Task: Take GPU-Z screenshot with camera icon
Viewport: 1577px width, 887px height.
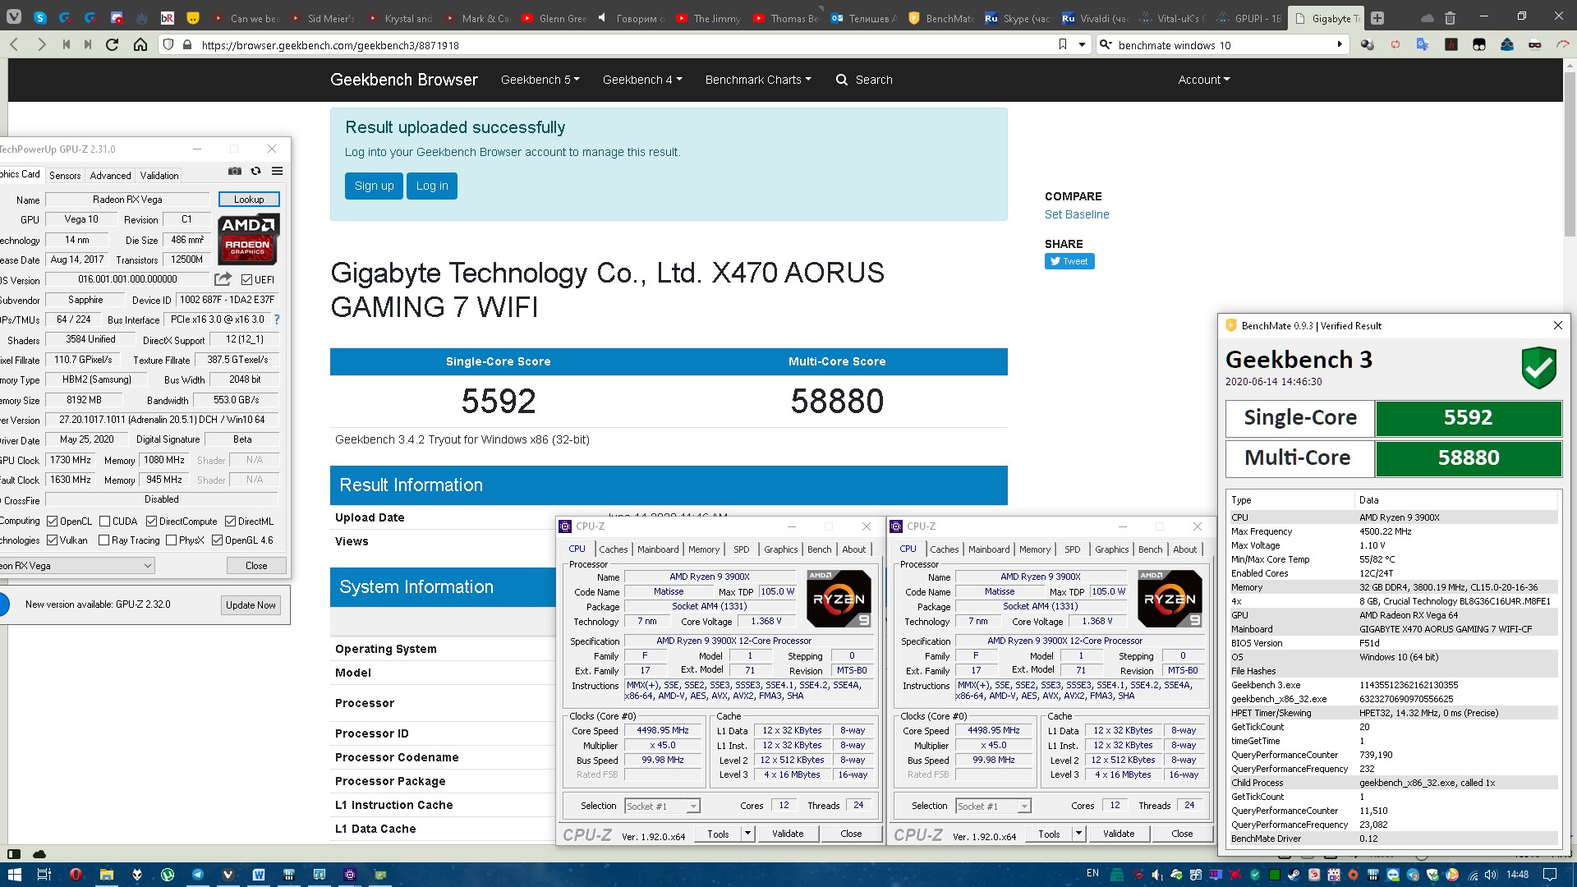Action: tap(235, 171)
